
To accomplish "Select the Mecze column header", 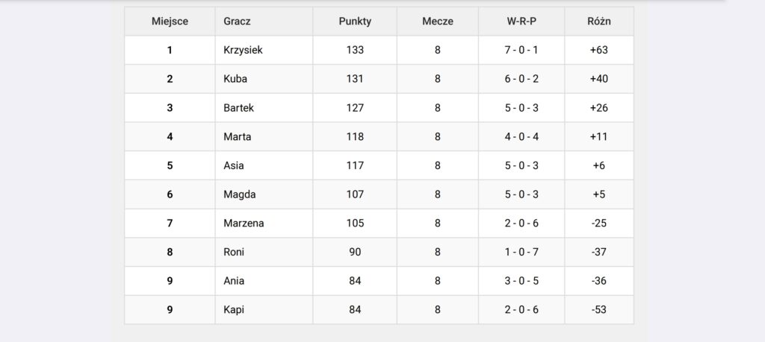I will 437,22.
